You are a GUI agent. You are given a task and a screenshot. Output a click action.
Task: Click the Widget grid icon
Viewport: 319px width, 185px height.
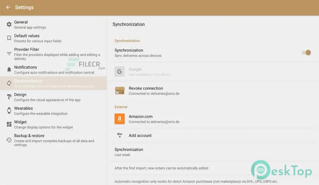(9, 124)
